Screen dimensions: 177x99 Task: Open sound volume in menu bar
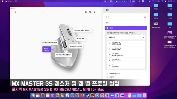(x=146, y=1)
